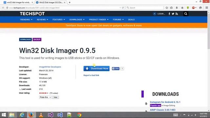This screenshot has height=118, width=210.
Task: Open the DEALS nav item
Action: pos(131,20)
